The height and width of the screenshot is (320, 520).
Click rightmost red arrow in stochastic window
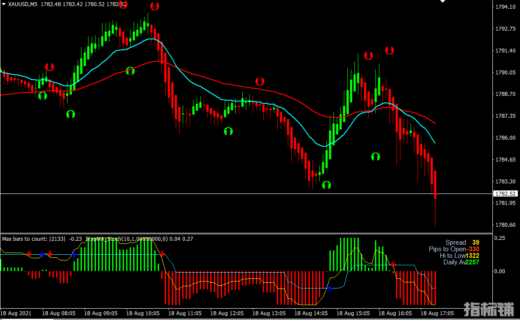(x=393, y=264)
